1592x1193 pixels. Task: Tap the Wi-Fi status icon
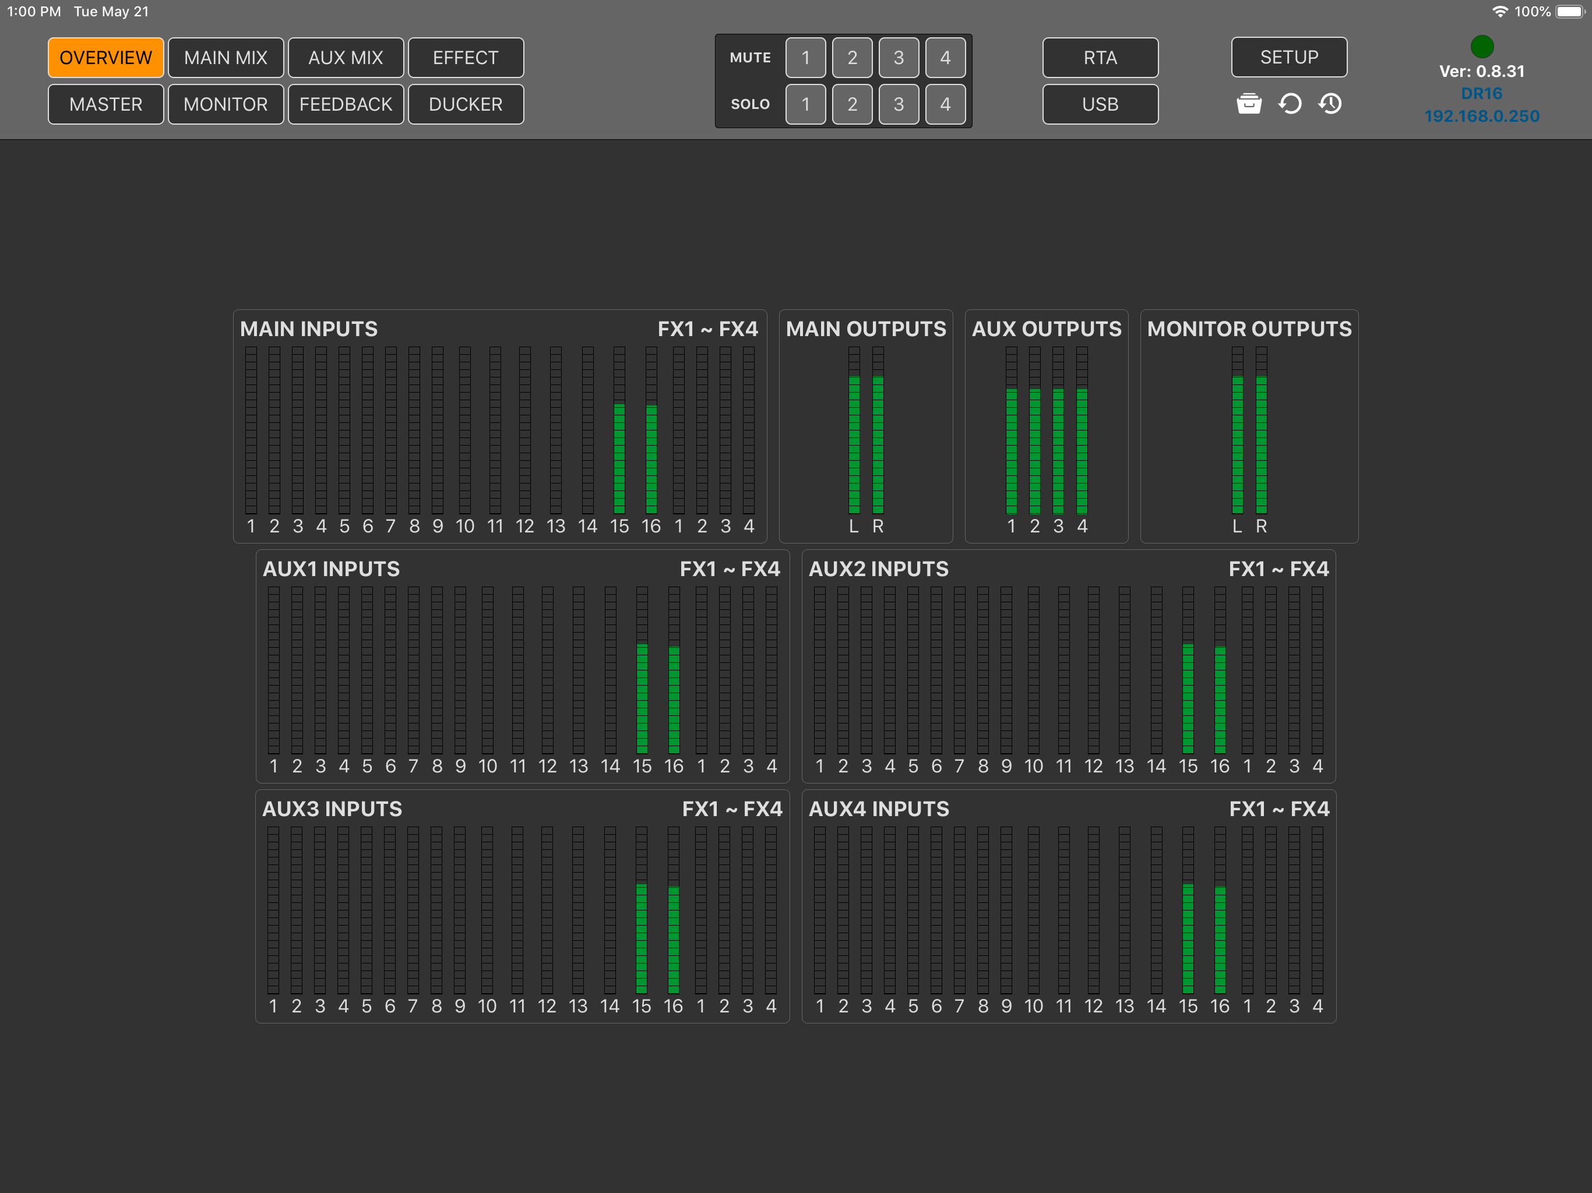coord(1500,12)
